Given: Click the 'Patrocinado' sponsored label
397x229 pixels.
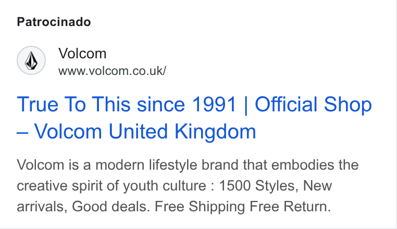Looking at the screenshot, I should coord(54,22).
